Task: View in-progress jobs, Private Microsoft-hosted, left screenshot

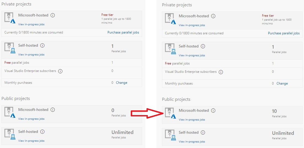Action: click(31, 24)
